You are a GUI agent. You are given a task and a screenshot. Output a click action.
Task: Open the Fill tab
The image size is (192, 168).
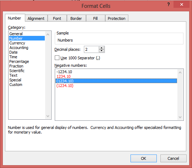point(95,18)
